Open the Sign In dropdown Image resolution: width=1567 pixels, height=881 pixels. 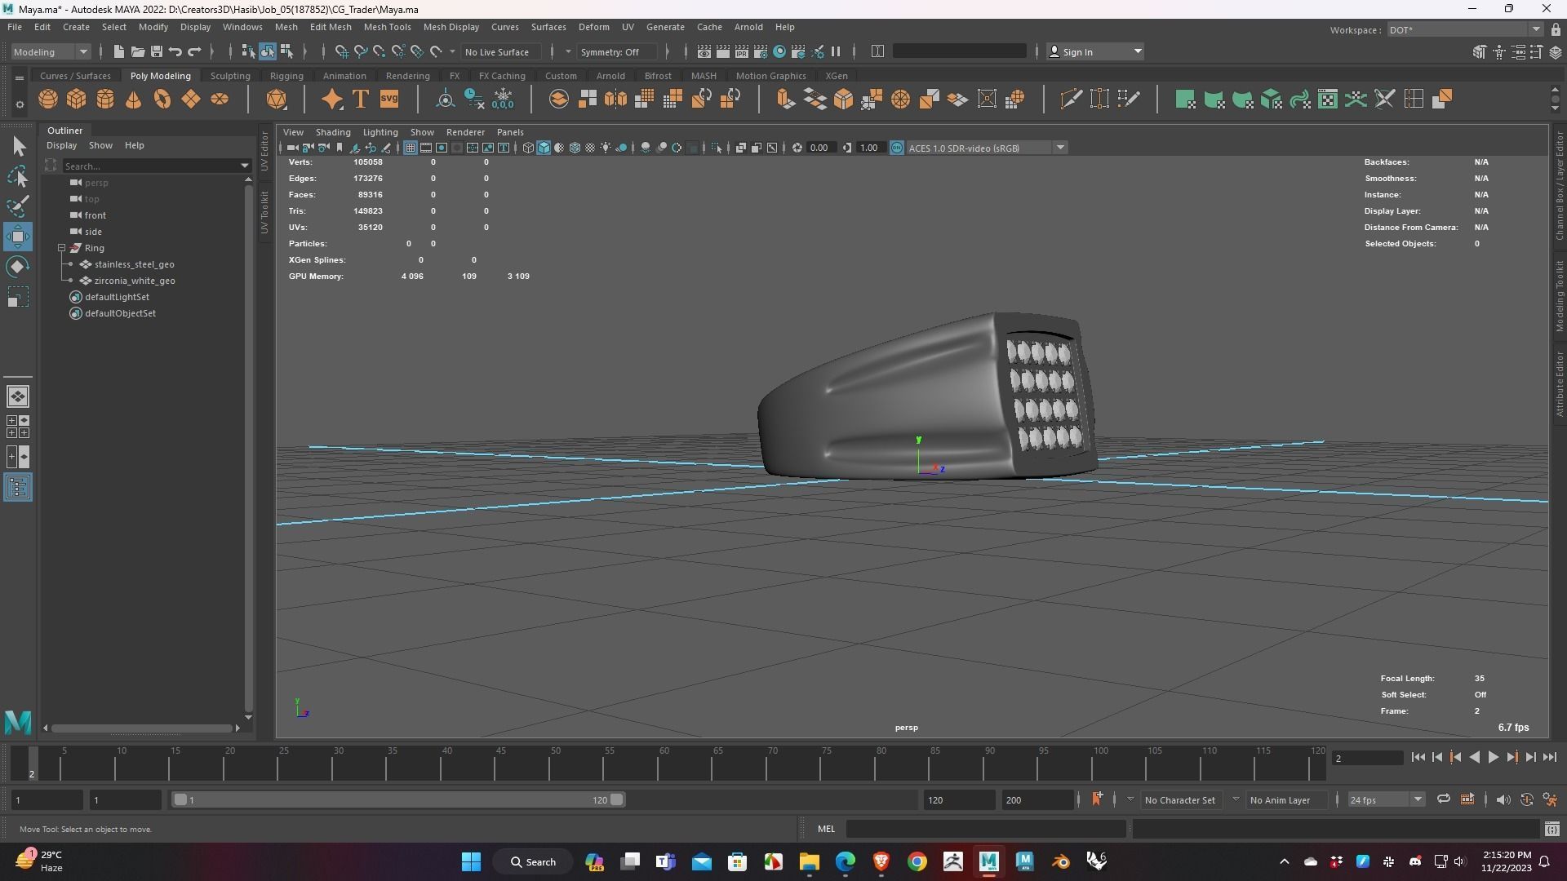[1094, 51]
